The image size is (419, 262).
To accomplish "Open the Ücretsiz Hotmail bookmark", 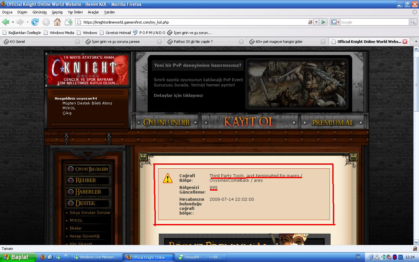I will click(115, 33).
